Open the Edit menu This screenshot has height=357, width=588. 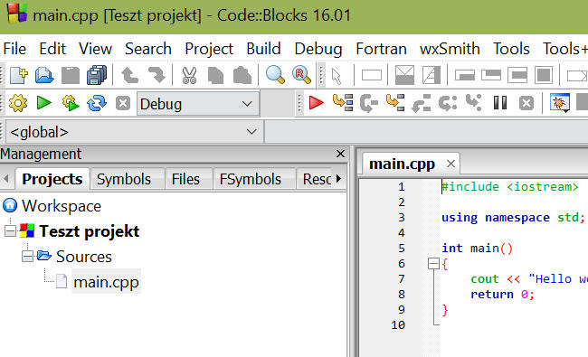(x=52, y=49)
